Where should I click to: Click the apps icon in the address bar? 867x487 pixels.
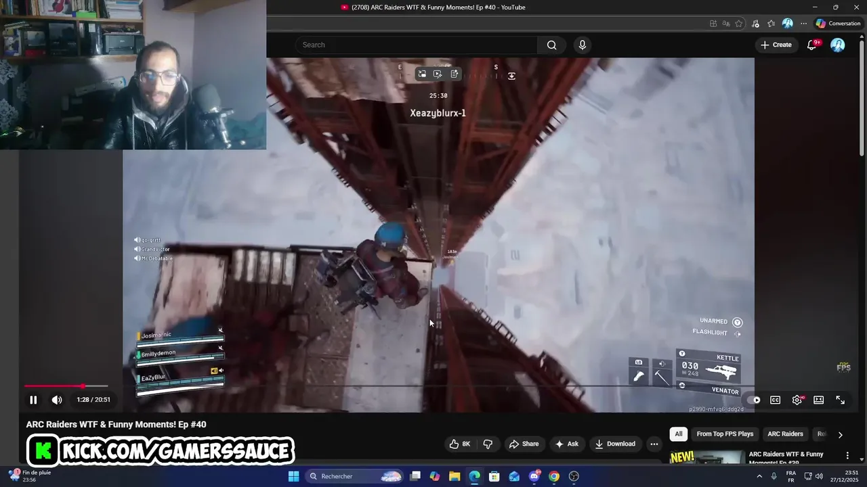pos(713,23)
